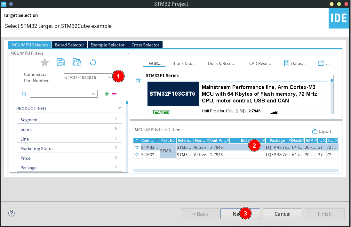Open the CAD Reso... tab
This screenshot has width=351, height=227.
click(x=260, y=63)
